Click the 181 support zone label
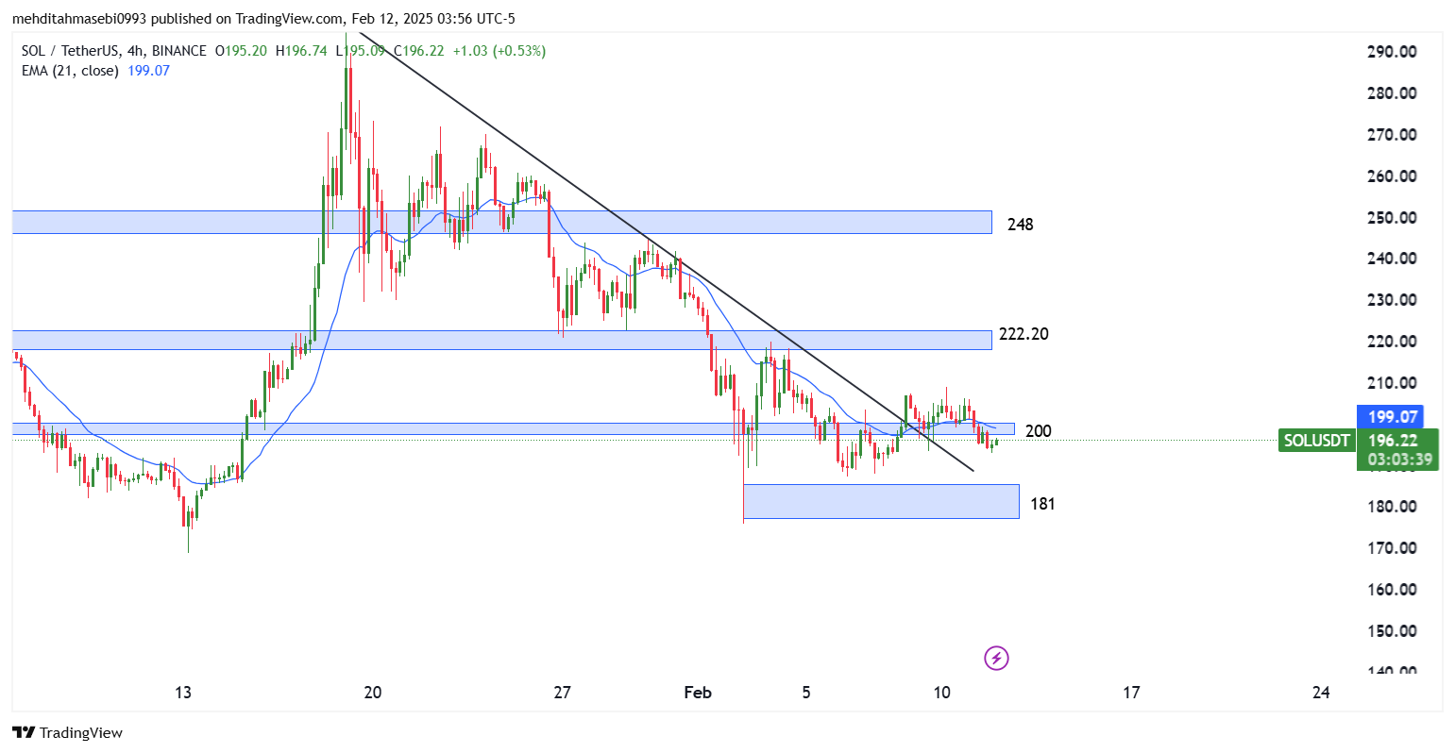Viewport: 1455px width, 753px height. (x=1042, y=504)
